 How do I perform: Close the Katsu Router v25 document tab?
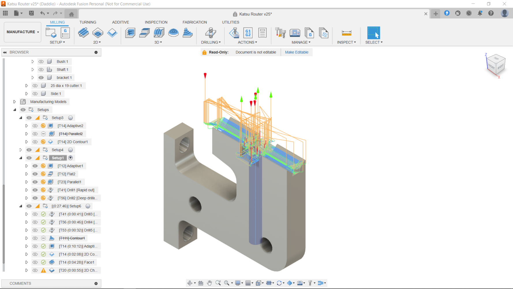pyautogui.click(x=426, y=14)
